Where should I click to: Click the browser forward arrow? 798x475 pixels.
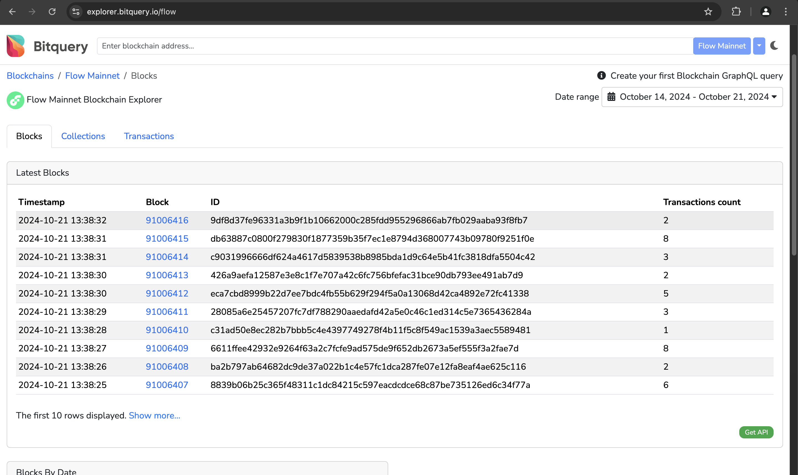[x=32, y=12]
